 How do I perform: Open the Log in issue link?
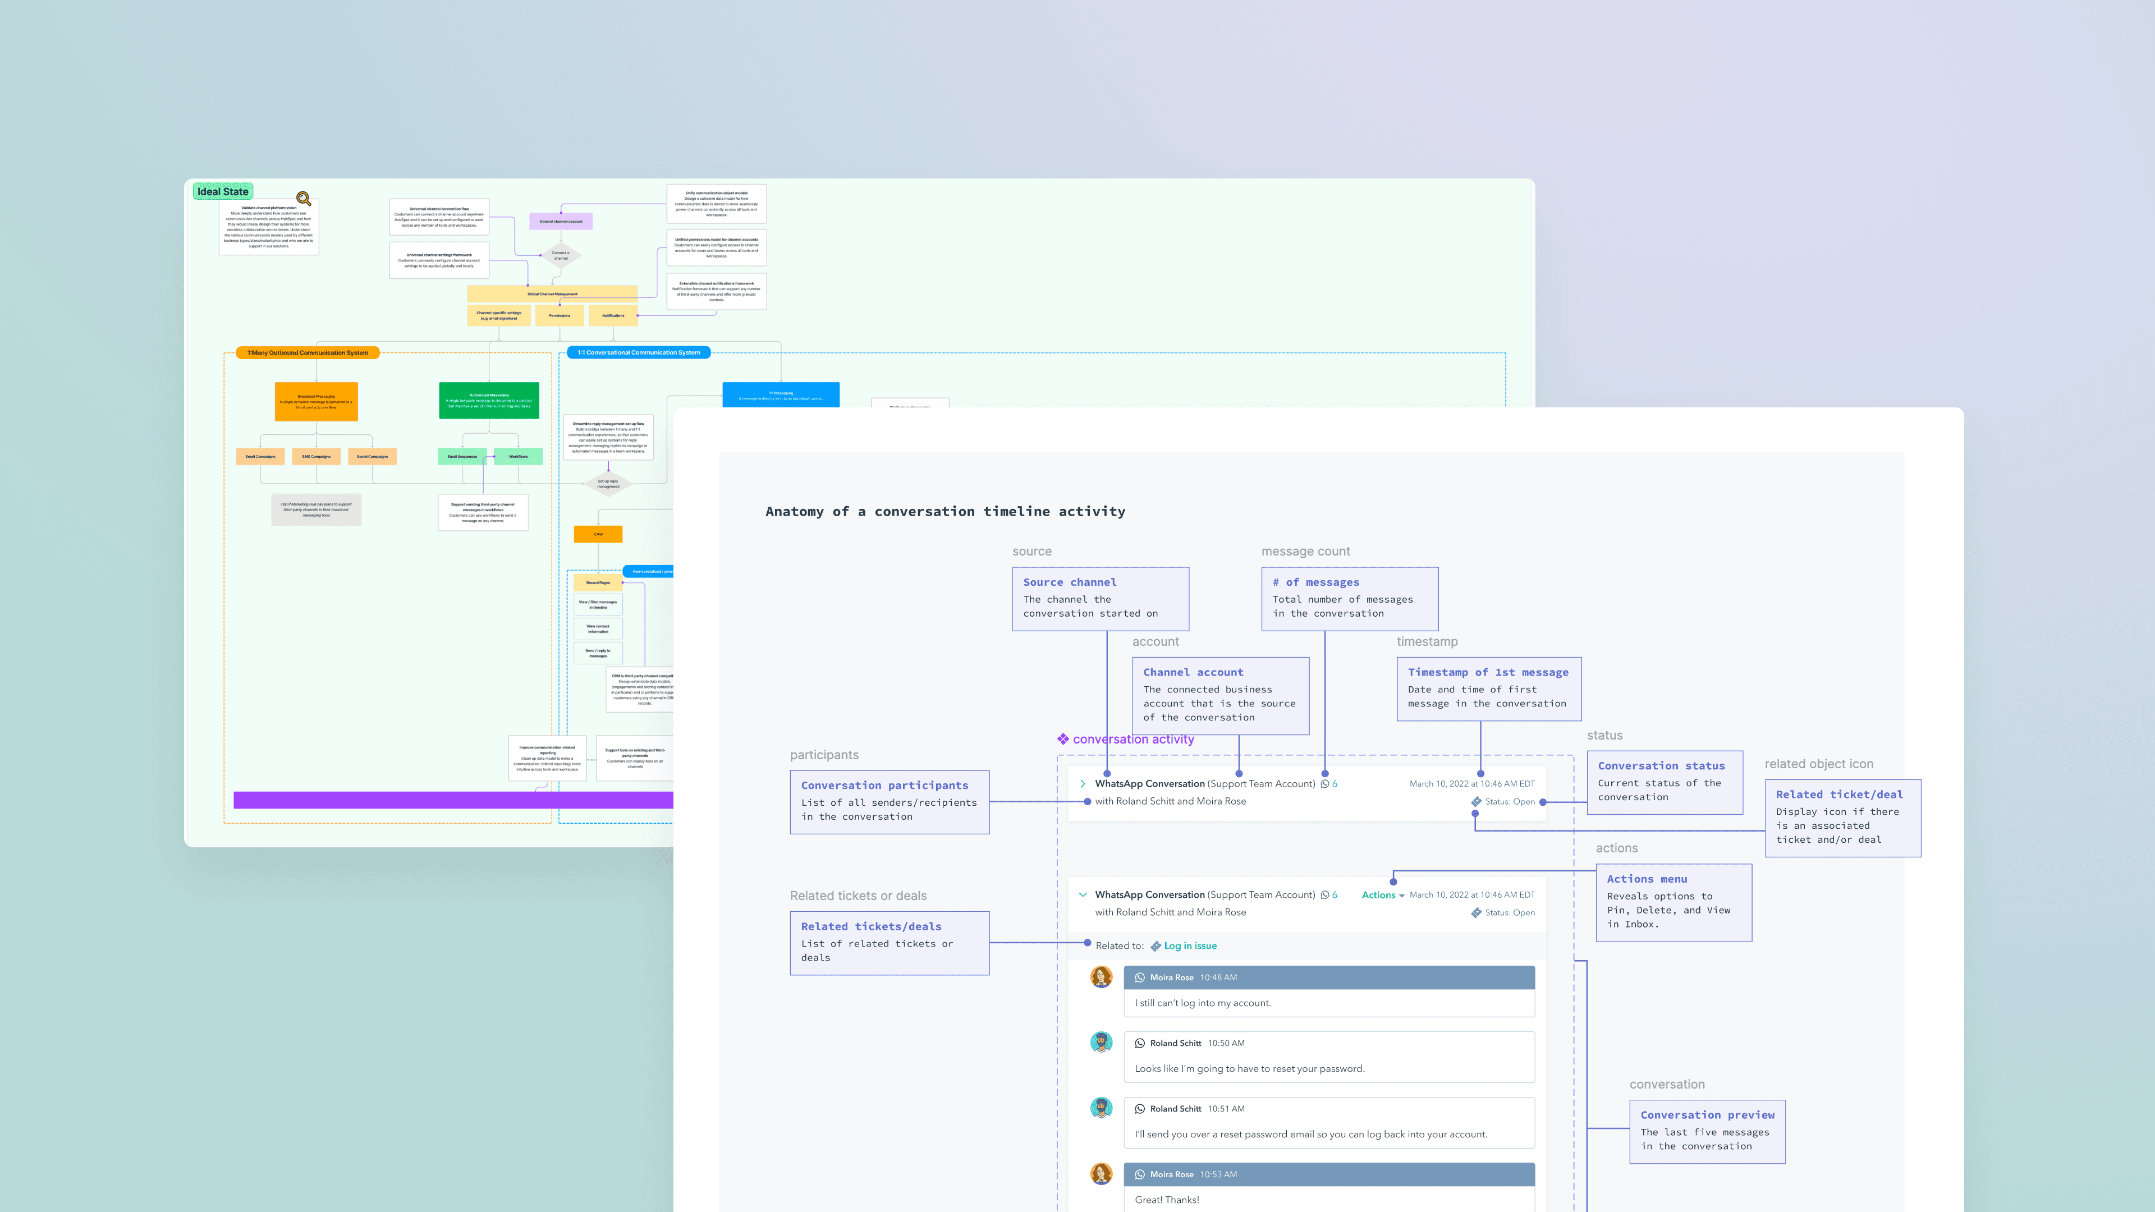(x=1190, y=946)
